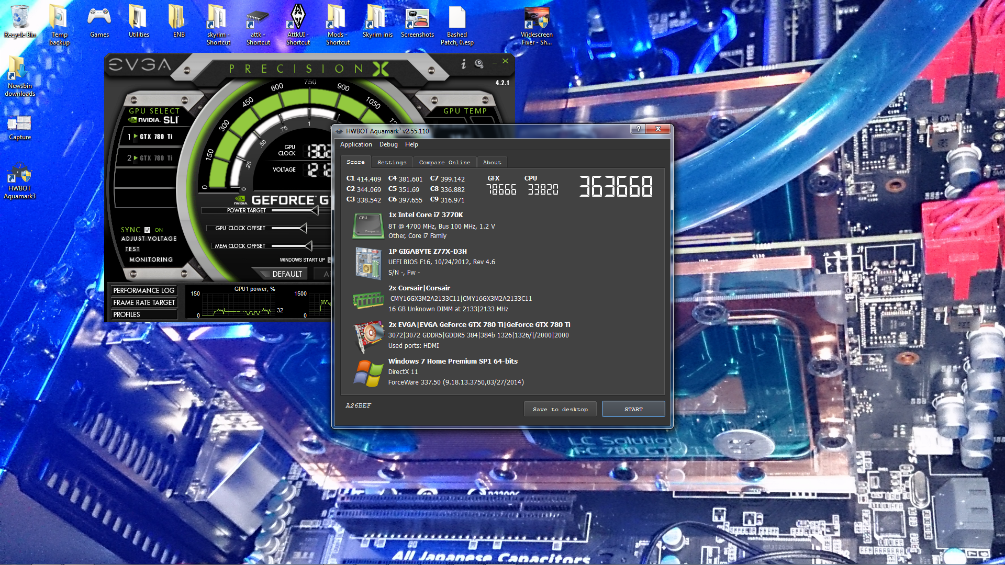1005x565 pixels.
Task: Click ADJUST VOLTAGE in Precision X
Action: (x=149, y=239)
